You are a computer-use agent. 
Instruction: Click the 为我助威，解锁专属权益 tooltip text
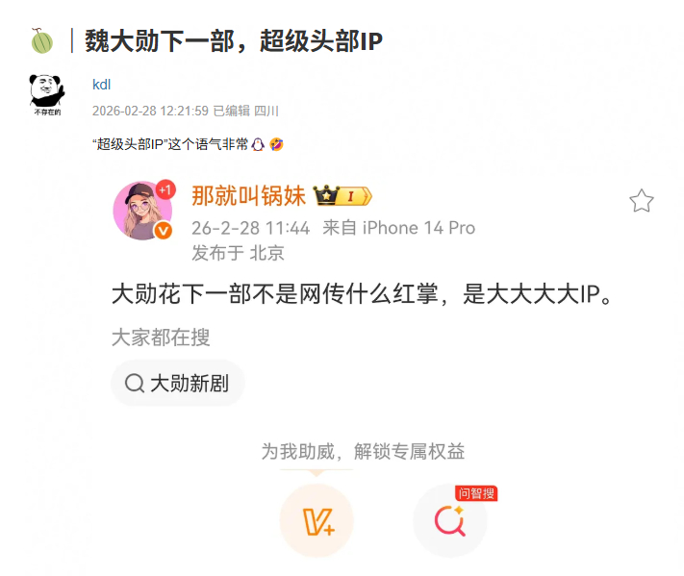(x=363, y=451)
